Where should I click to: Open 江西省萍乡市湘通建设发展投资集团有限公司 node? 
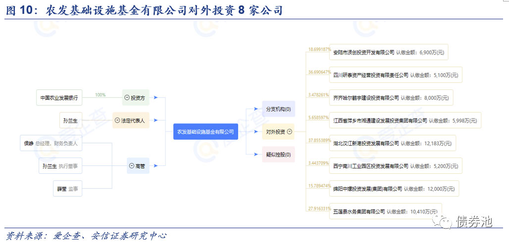405,120
